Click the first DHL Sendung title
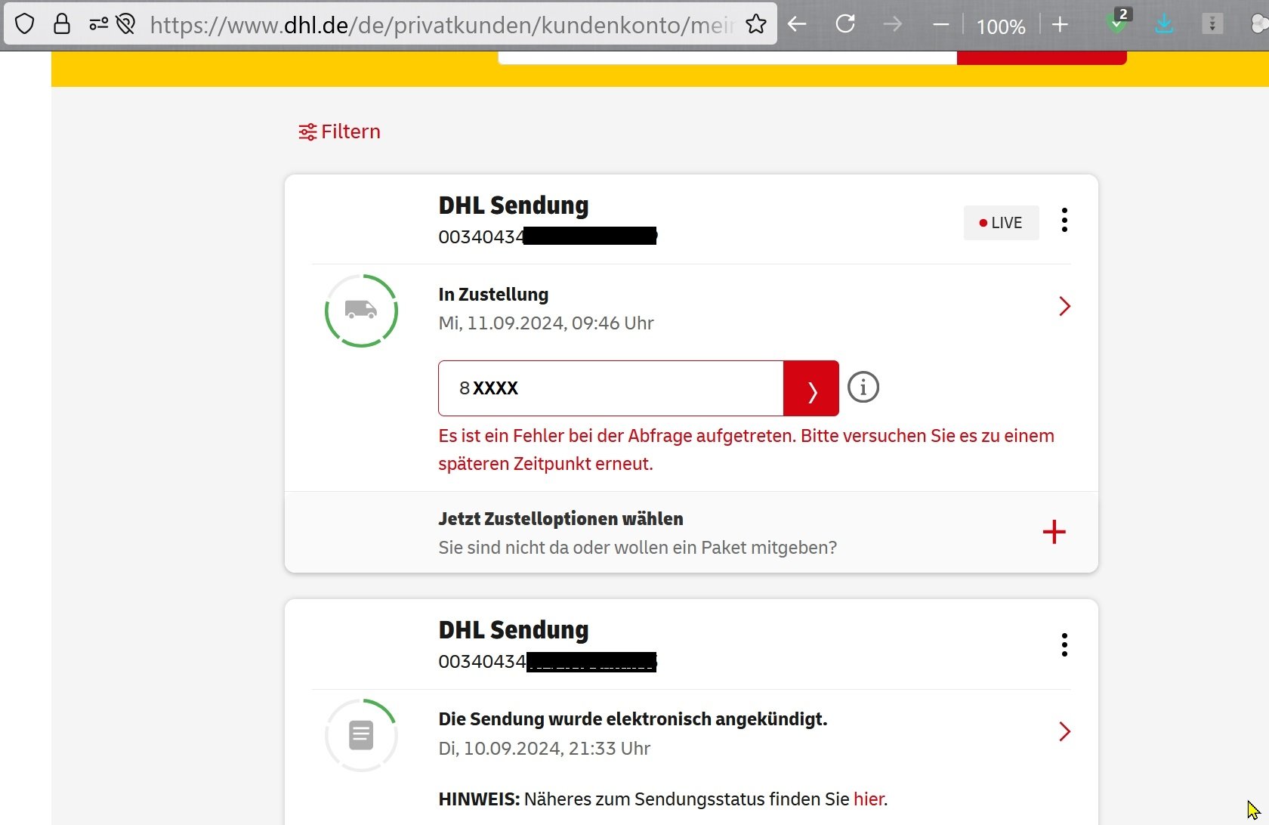Viewport: 1269px width, 825px height. (514, 205)
